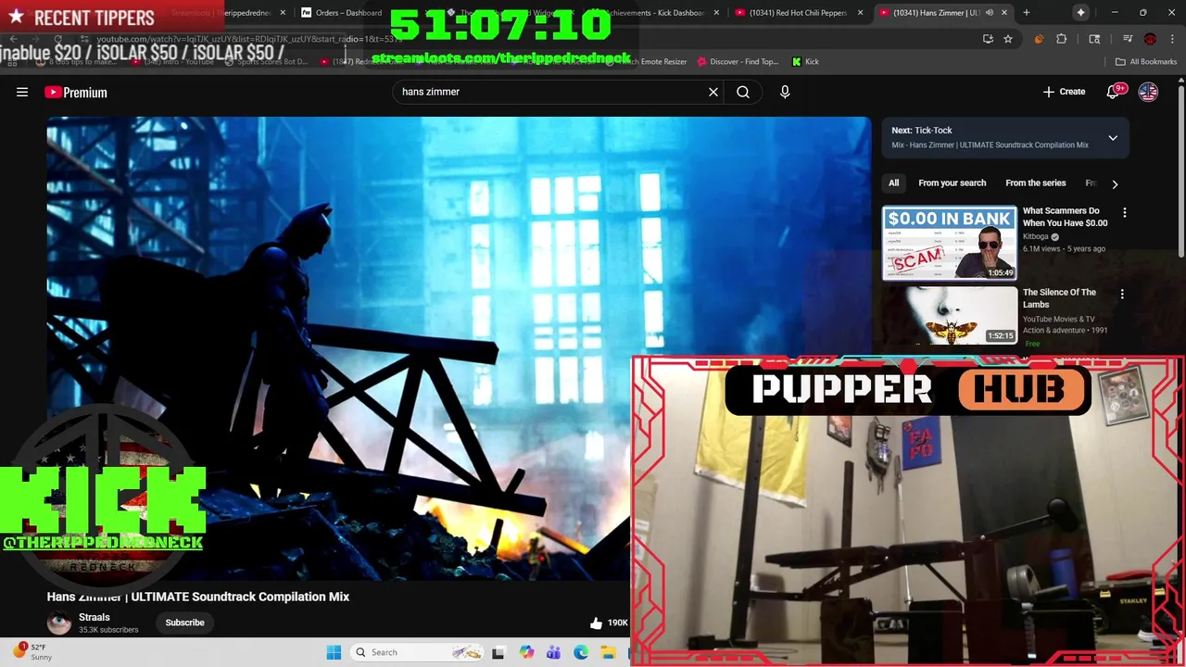
Task: Open the account avatar menu
Action: coord(1148,92)
